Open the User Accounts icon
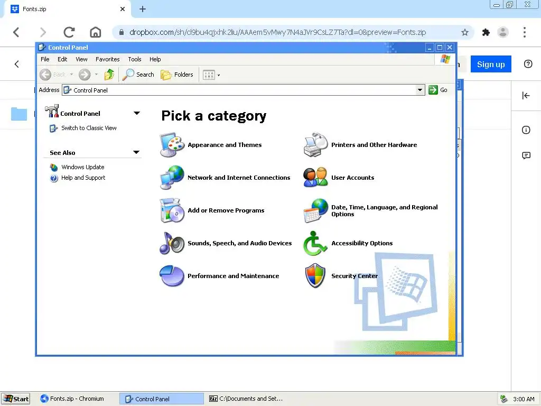The image size is (541, 406). [315, 178]
